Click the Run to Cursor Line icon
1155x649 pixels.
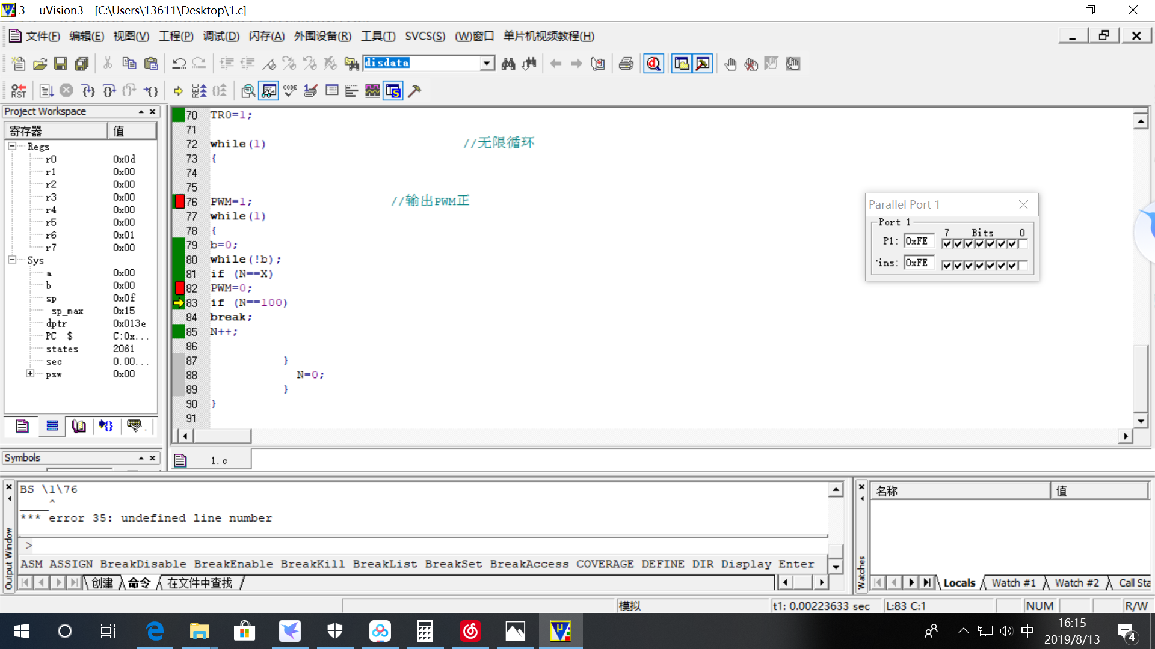[150, 91]
